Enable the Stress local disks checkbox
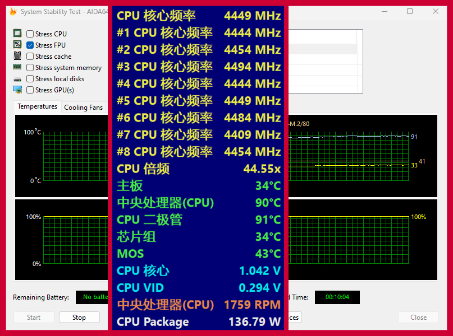The width and height of the screenshot is (453, 336). [30, 79]
